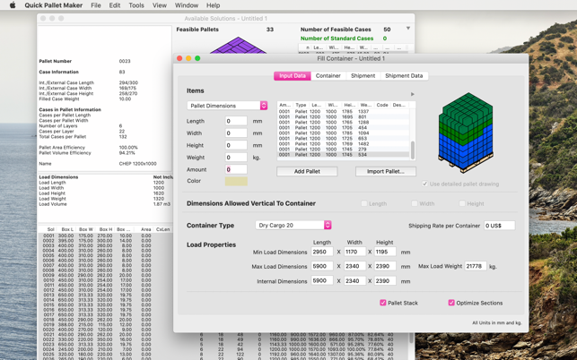
Task: Click the Import Pallet... button
Action: point(385,171)
